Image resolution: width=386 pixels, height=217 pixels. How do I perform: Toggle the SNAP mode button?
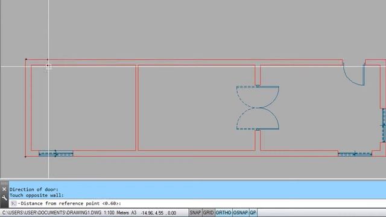(x=195, y=213)
